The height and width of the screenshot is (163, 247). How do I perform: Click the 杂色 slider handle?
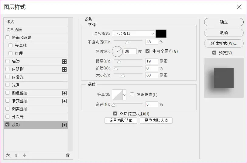[113, 105]
